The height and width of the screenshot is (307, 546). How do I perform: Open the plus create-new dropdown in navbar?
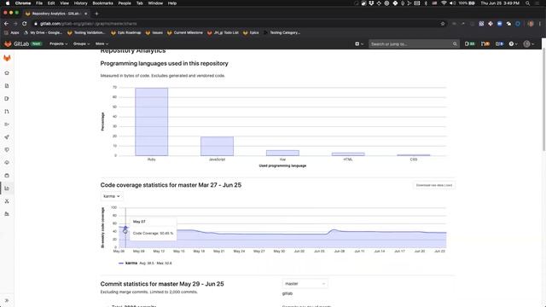click(359, 43)
